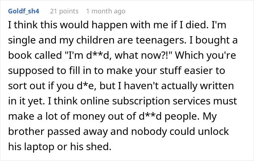Click the word "laptop" in the last line
Screen dimensions: 254x161
pyautogui.click(x=39, y=147)
